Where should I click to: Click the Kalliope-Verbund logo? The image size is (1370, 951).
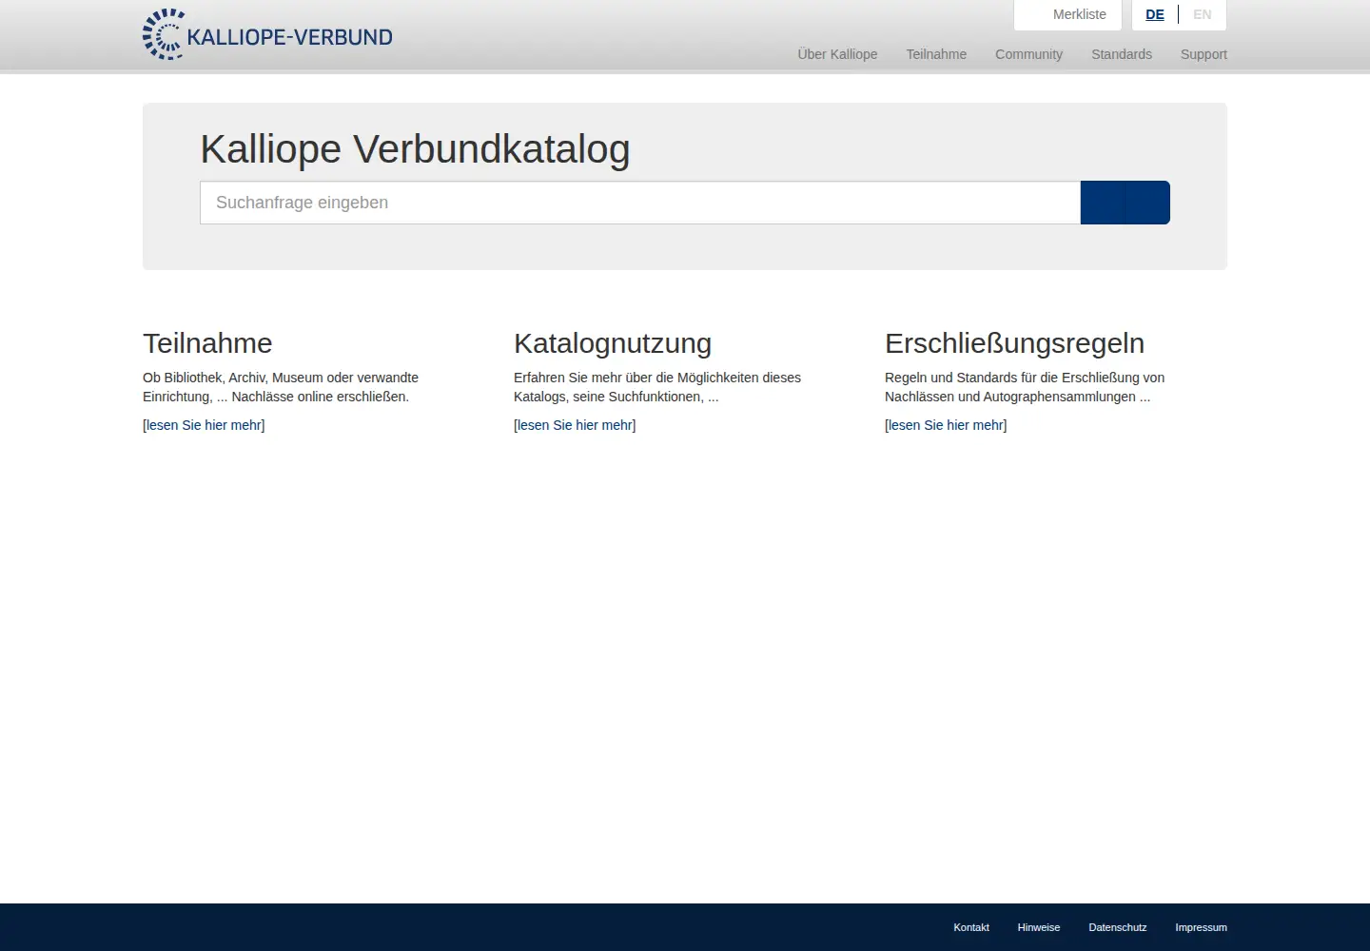(x=267, y=35)
